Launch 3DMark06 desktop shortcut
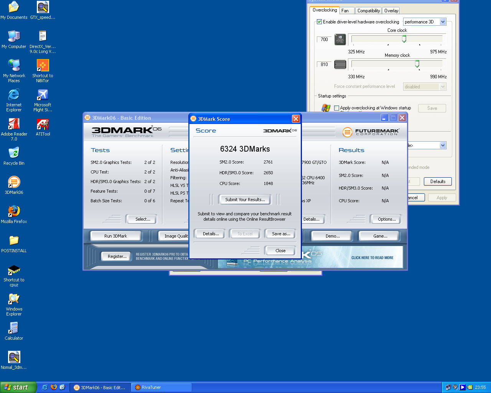The height and width of the screenshot is (393, 491). click(14, 185)
